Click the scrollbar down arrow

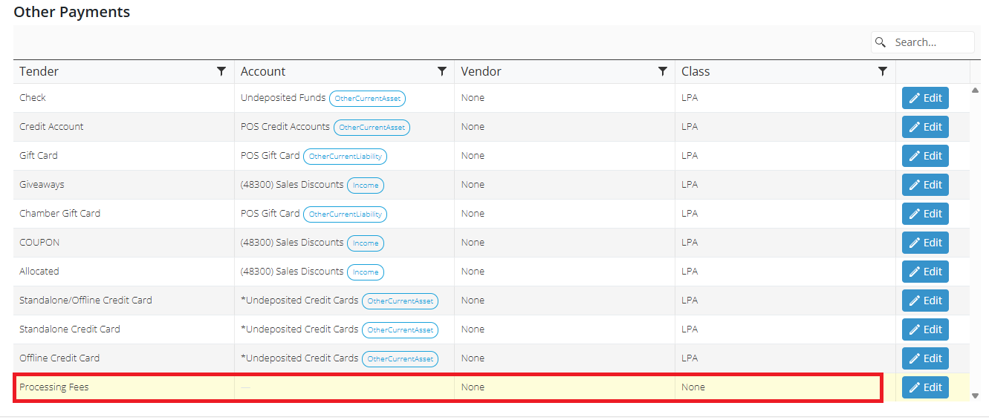975,396
